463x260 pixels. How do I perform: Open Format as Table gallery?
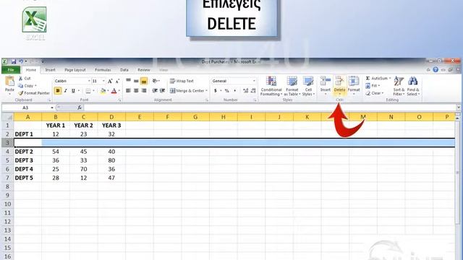pyautogui.click(x=292, y=86)
